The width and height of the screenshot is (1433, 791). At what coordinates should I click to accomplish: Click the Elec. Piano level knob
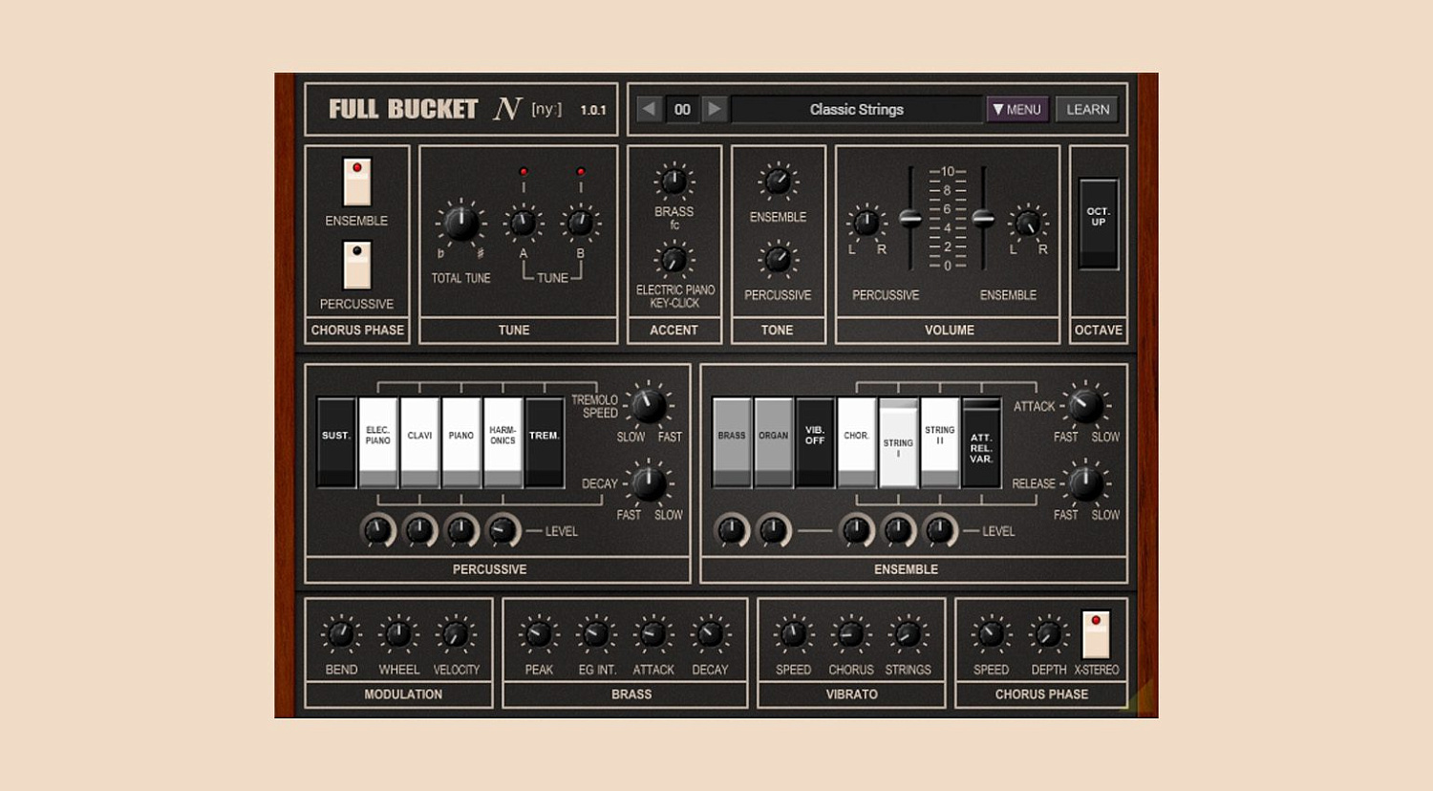(x=378, y=530)
